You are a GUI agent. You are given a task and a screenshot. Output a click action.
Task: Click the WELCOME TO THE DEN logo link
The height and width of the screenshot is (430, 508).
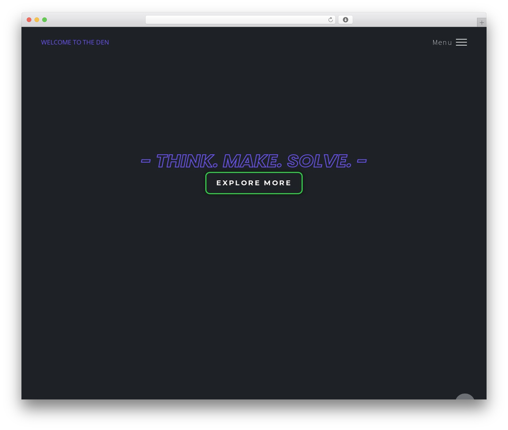[x=75, y=42]
